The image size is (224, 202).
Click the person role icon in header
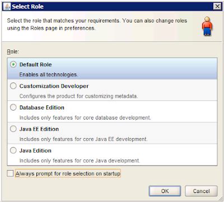[x=207, y=26]
